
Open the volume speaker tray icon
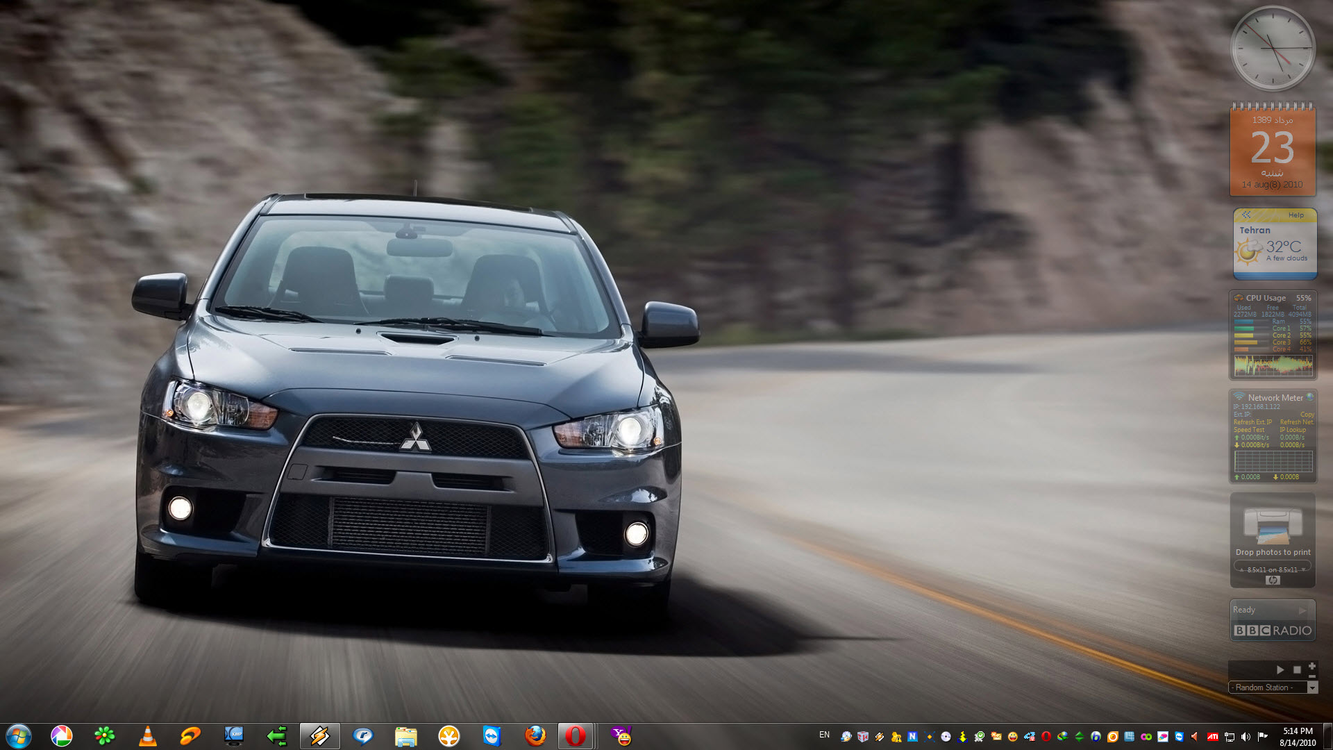(x=1246, y=737)
